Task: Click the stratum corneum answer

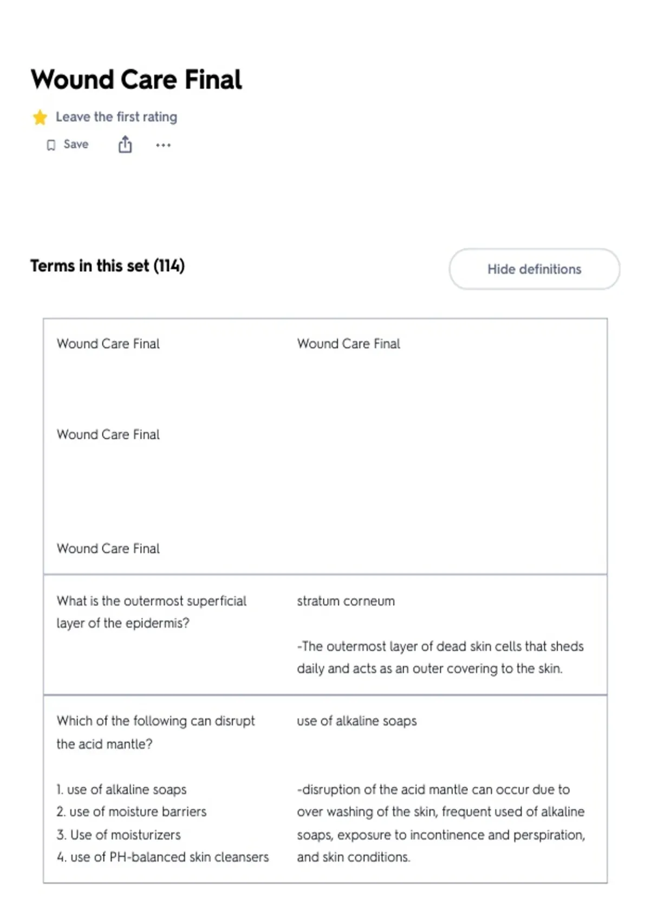Action: coord(346,601)
